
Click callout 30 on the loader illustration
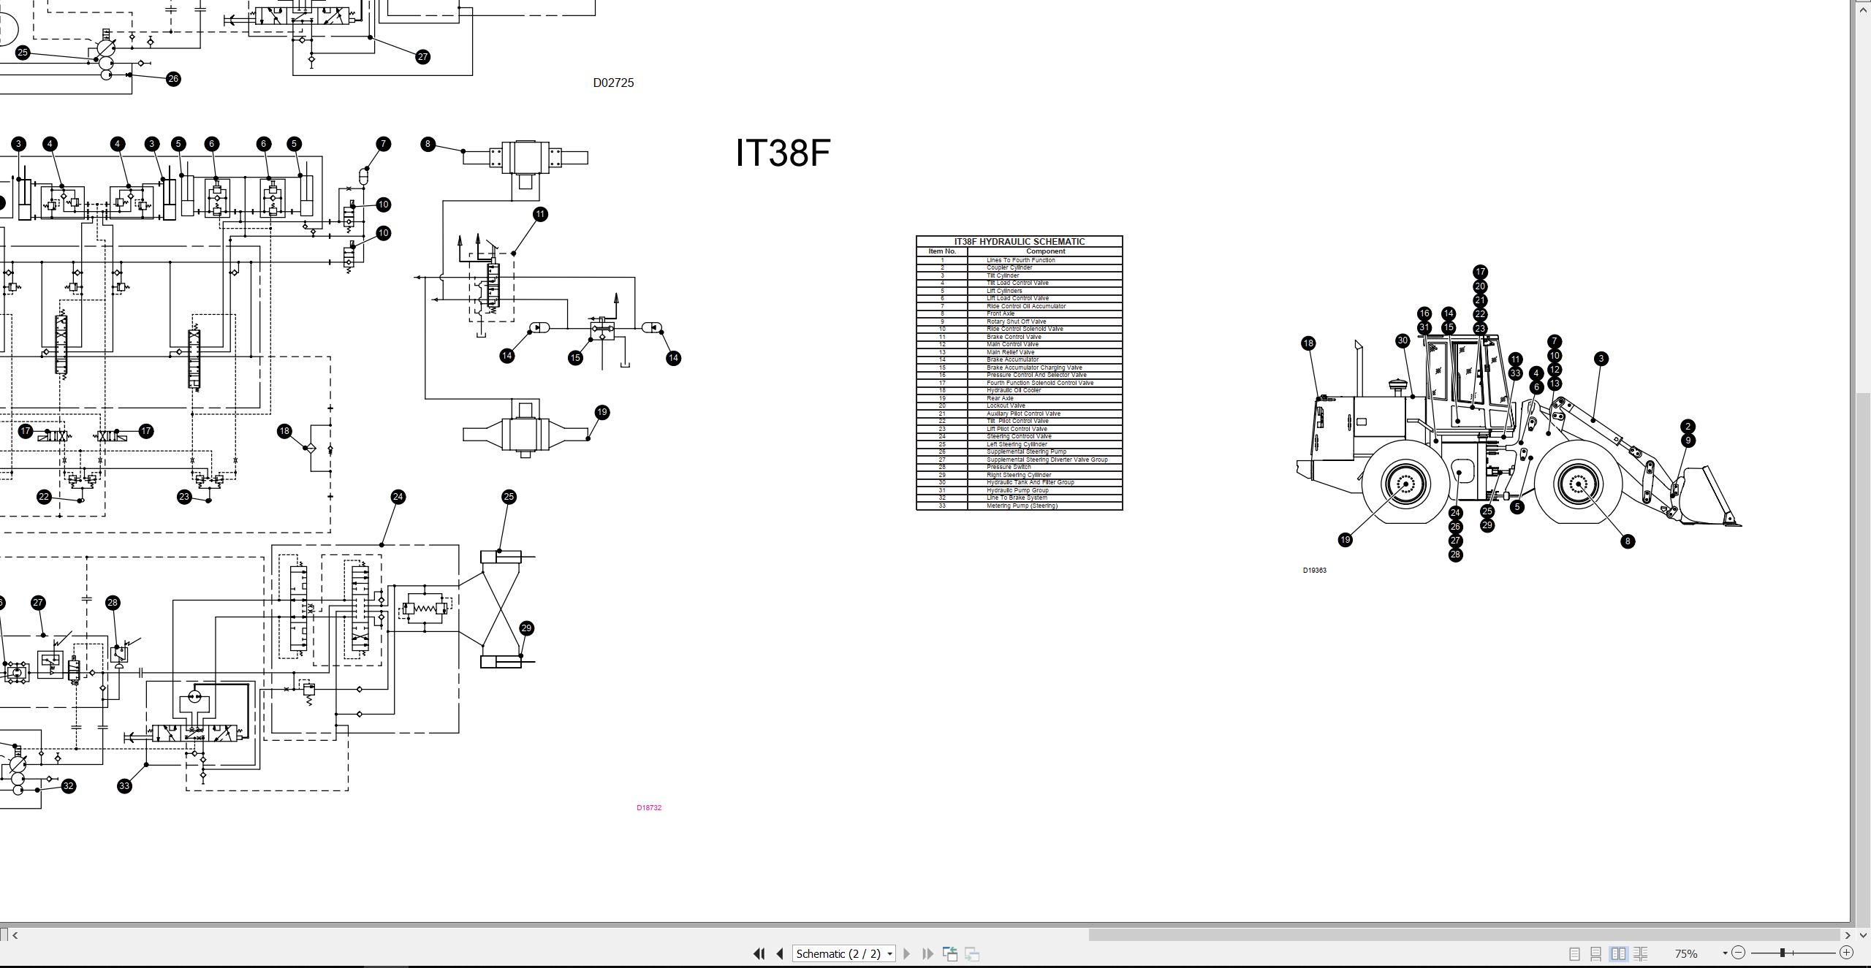click(x=1402, y=340)
